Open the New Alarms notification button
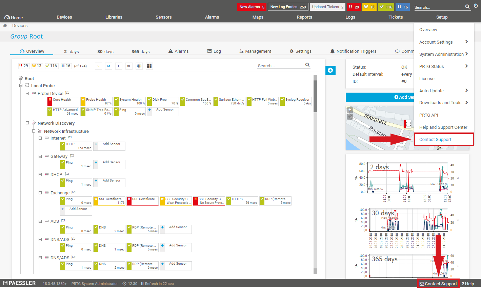The width and height of the screenshot is (481, 289). point(252,7)
